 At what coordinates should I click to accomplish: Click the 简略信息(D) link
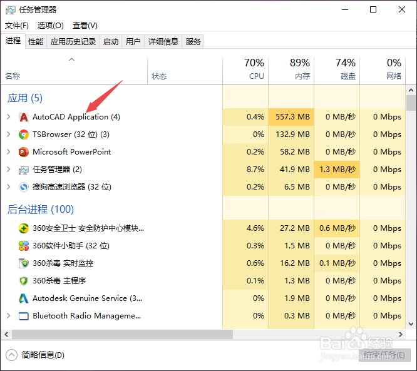pyautogui.click(x=43, y=355)
